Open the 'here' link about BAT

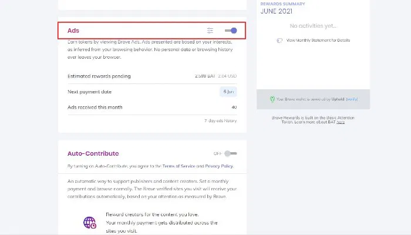[x=341, y=122]
